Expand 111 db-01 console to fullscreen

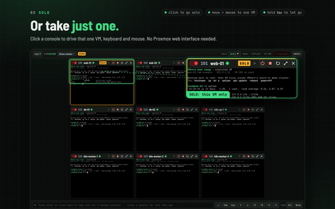point(126,110)
